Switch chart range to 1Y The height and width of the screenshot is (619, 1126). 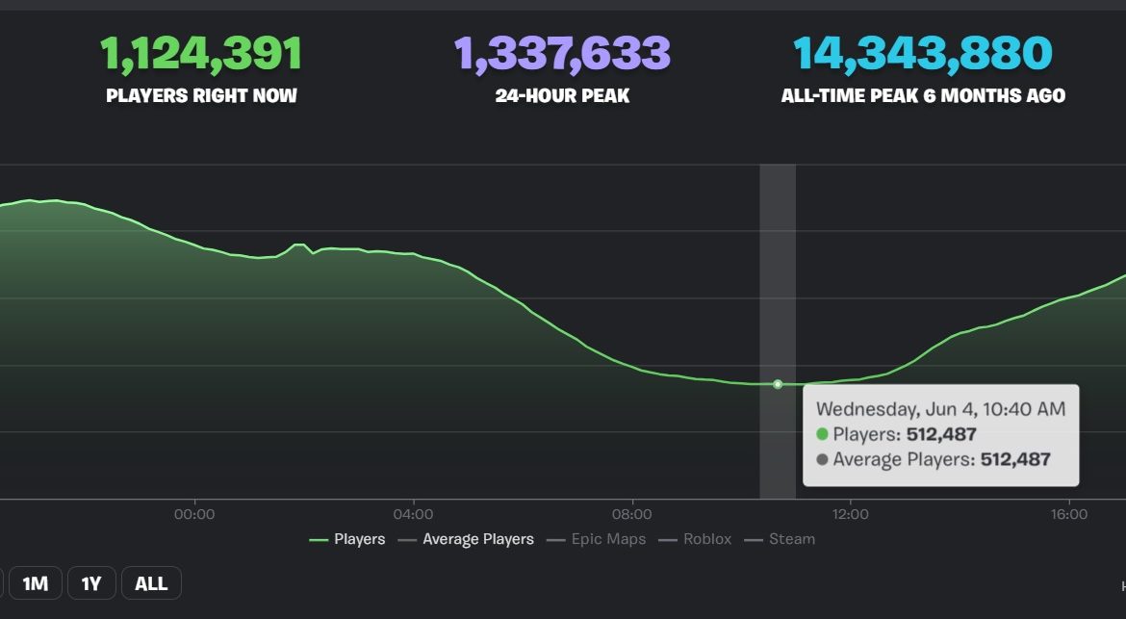[91, 583]
